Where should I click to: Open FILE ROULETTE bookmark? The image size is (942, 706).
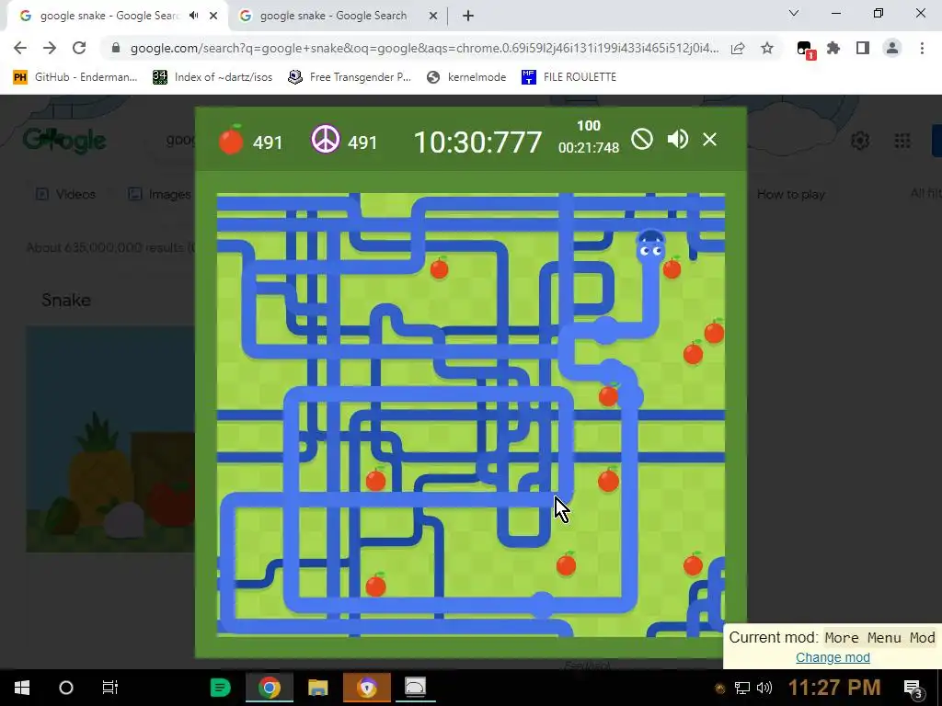pyautogui.click(x=569, y=77)
